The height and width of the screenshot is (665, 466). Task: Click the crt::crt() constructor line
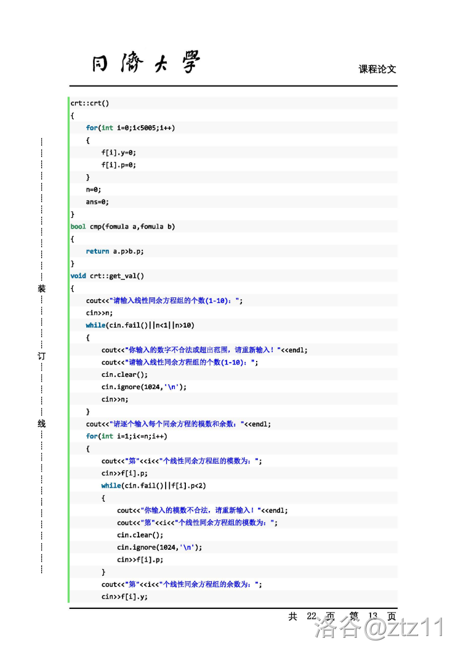point(90,103)
